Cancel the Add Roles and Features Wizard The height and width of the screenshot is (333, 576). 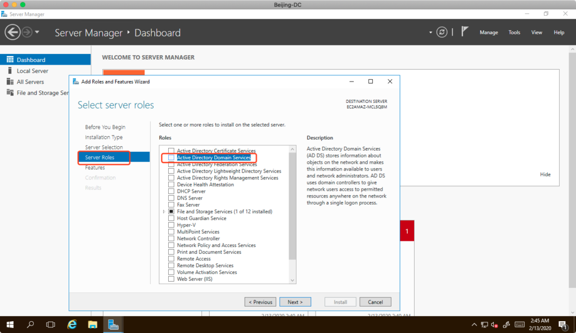coord(375,302)
